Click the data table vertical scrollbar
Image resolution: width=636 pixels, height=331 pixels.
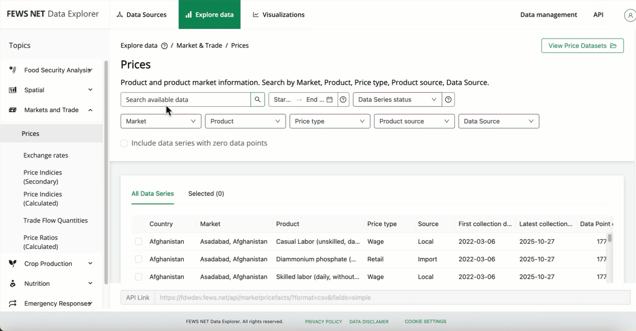610,238
